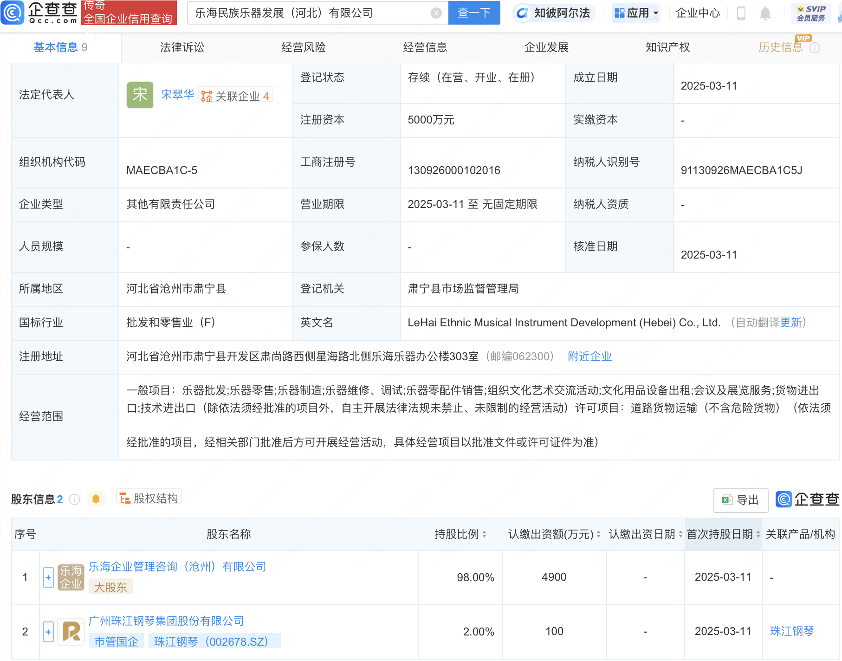
Task: Open 广州珠江钢琴集团股份有限公司 link
Action: click(166, 621)
